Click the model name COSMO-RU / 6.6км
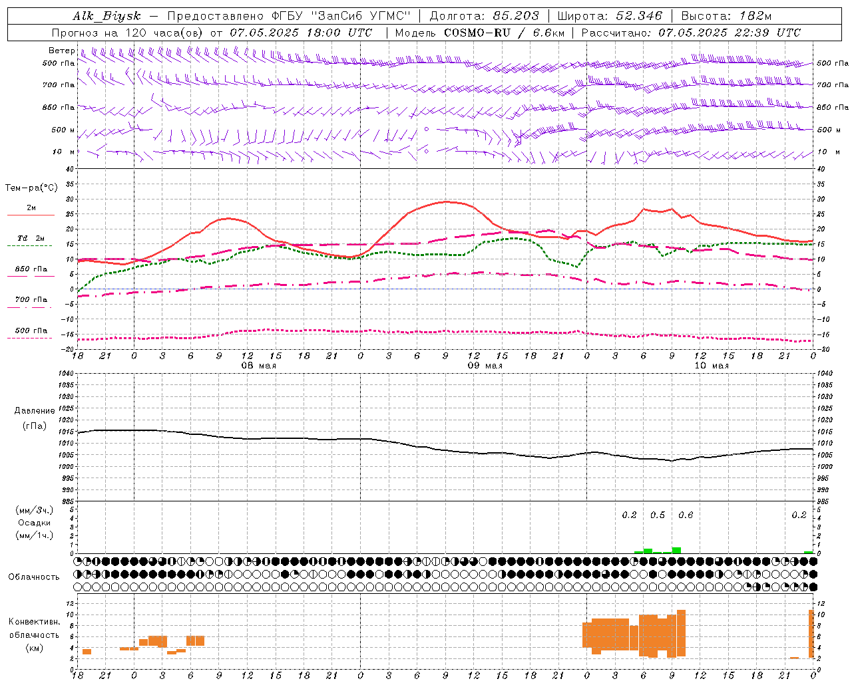The height and width of the screenshot is (681, 852). tap(505, 33)
